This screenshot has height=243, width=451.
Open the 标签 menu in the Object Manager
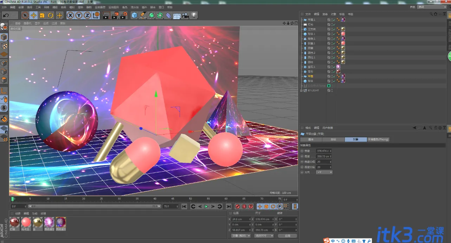[342, 14]
